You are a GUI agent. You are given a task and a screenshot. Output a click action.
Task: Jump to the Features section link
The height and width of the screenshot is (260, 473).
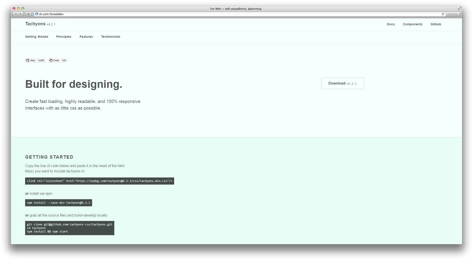point(86,37)
